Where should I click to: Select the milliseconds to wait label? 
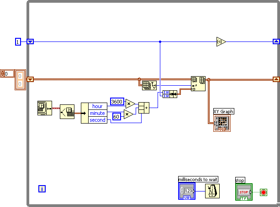pos(198,179)
